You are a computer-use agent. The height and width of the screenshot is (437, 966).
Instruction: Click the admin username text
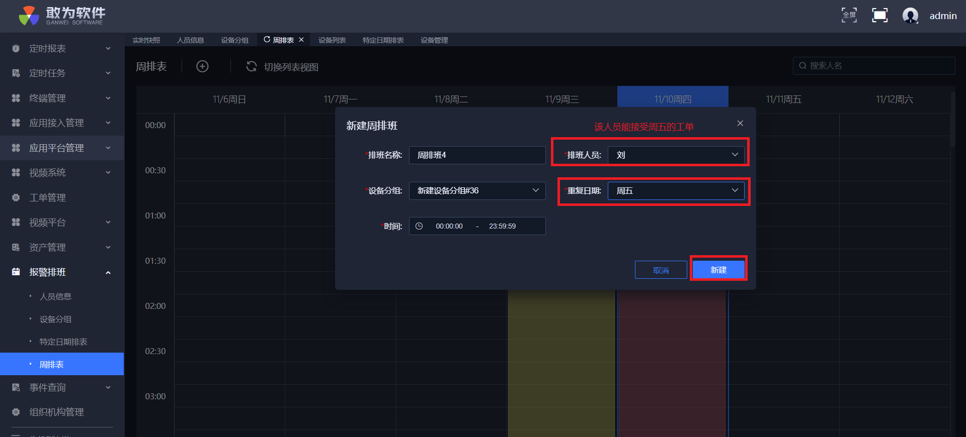[943, 16]
